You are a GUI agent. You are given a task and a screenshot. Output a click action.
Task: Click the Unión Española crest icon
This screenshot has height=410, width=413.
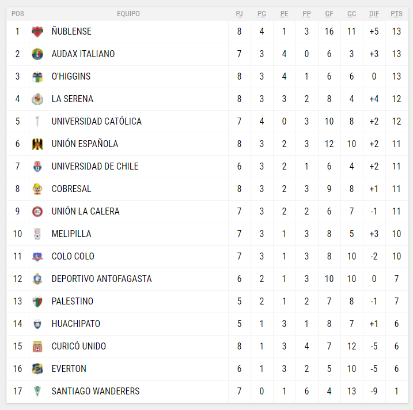click(37, 144)
